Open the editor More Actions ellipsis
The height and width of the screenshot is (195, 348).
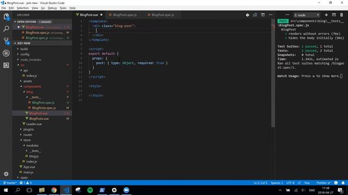coord(271,15)
